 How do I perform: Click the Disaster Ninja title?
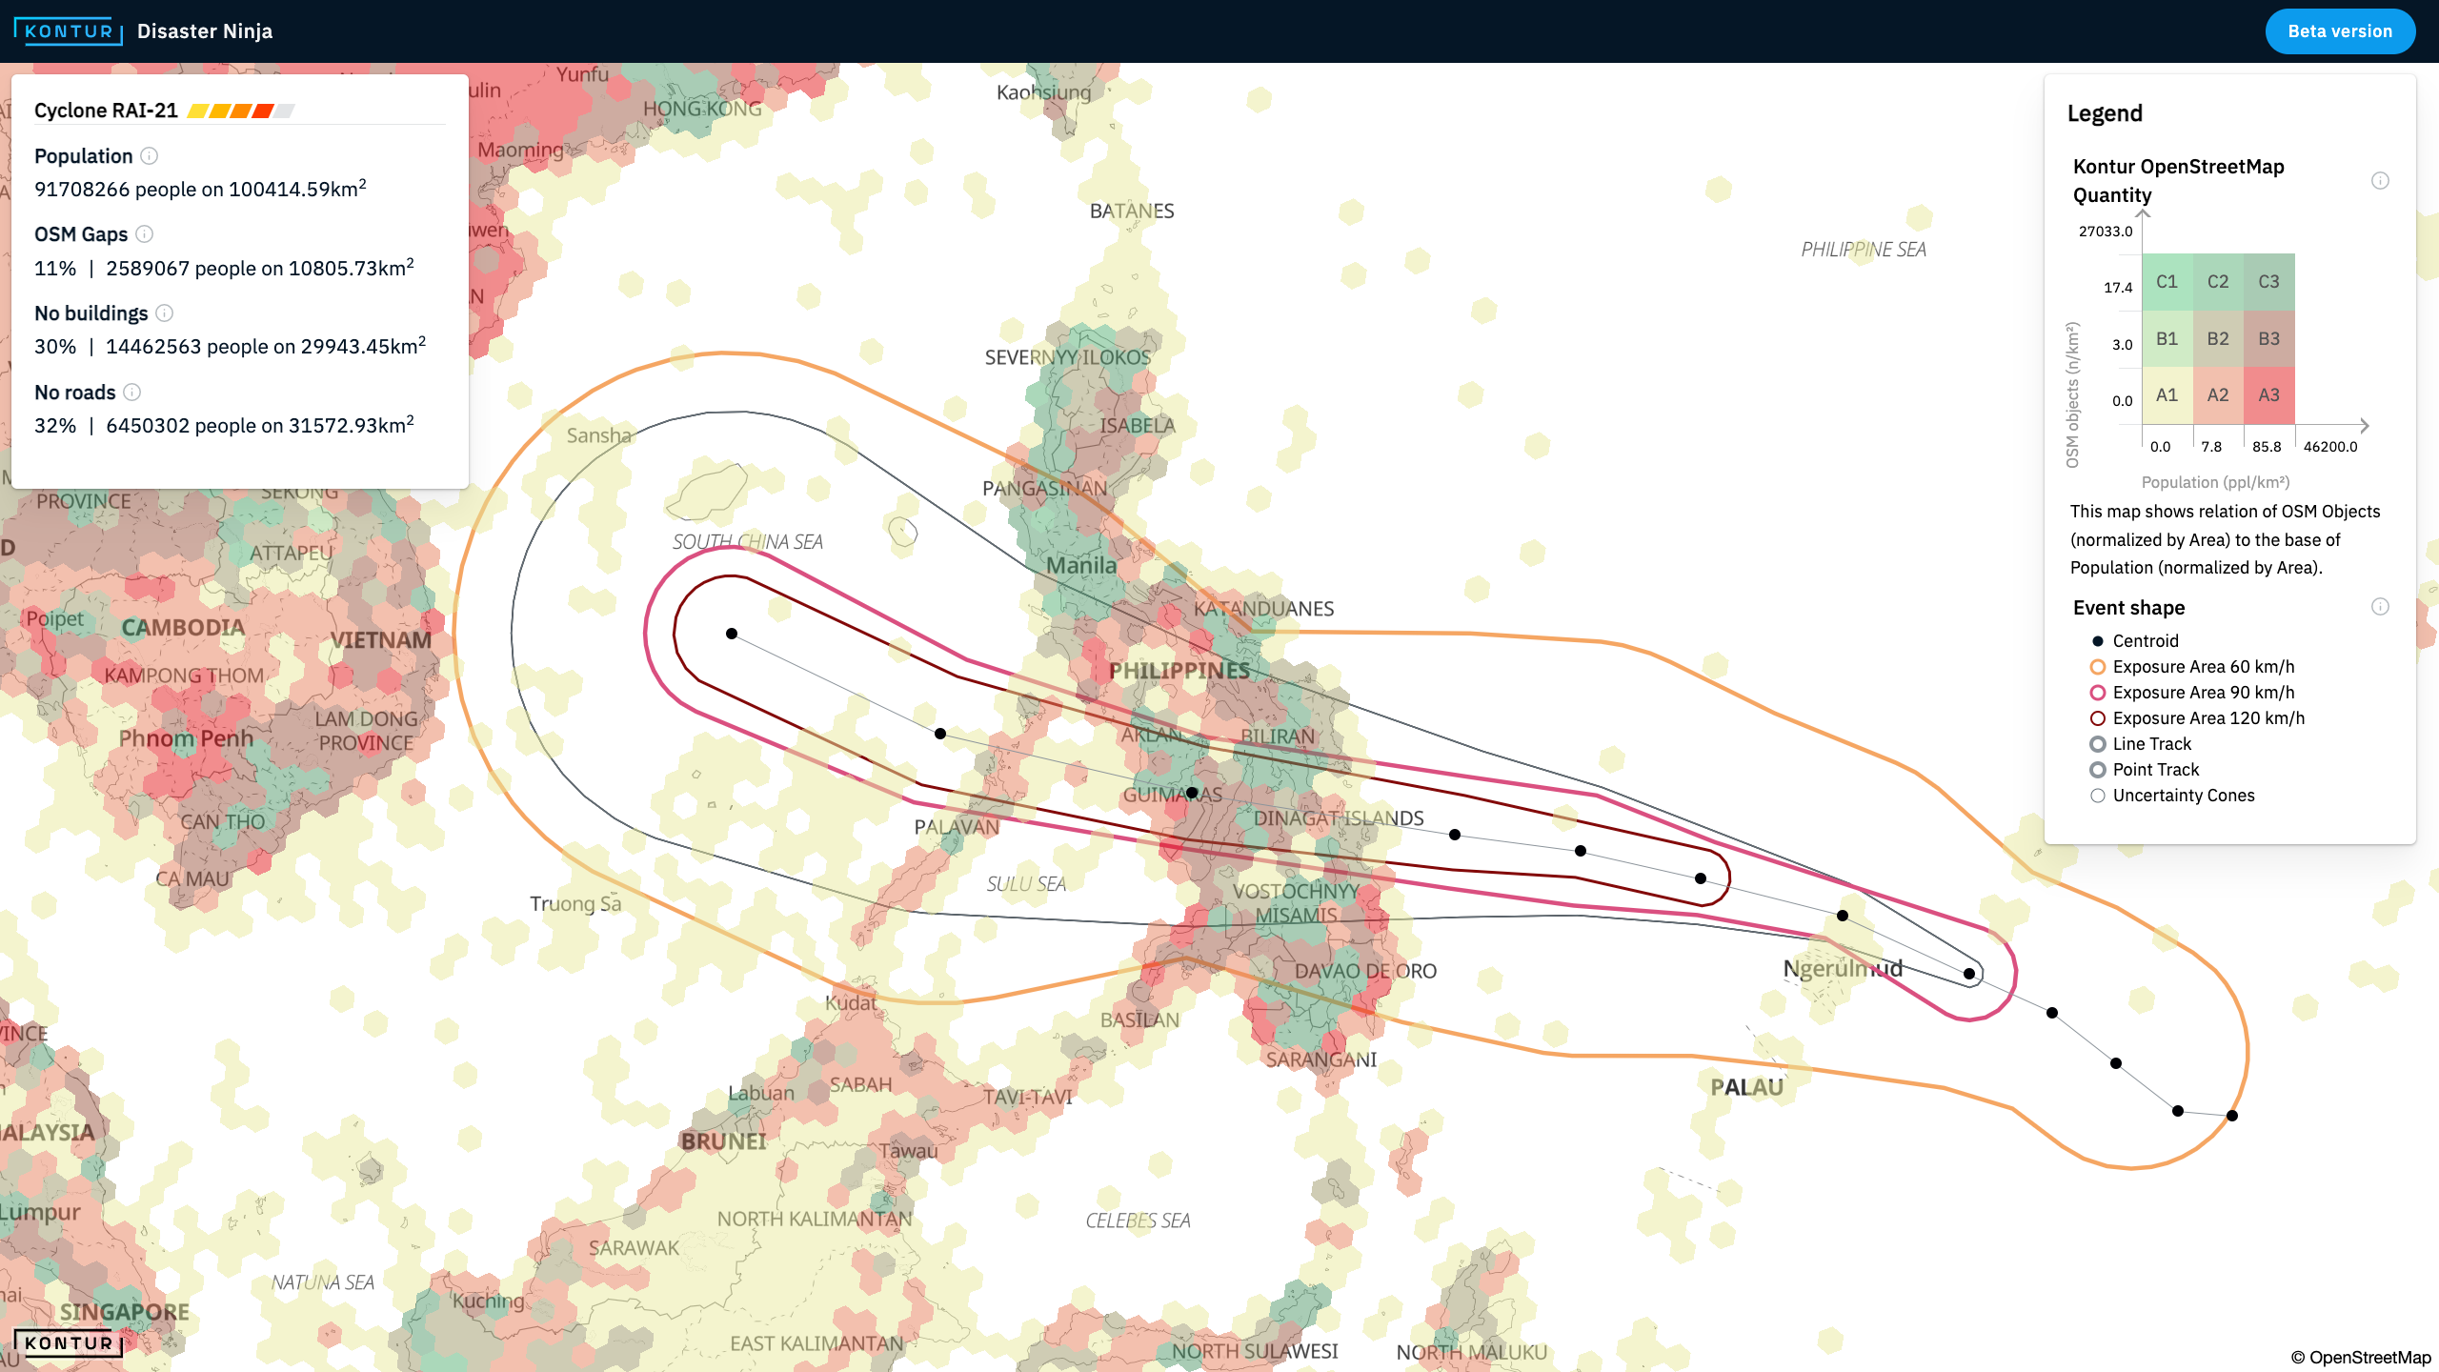pyautogui.click(x=205, y=31)
